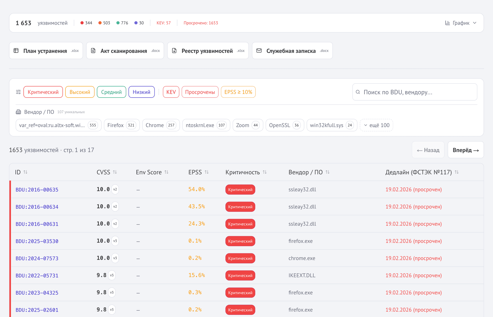Screen dimensions: 493x317
Task: Enable the KEV filter chip
Action: (x=171, y=92)
